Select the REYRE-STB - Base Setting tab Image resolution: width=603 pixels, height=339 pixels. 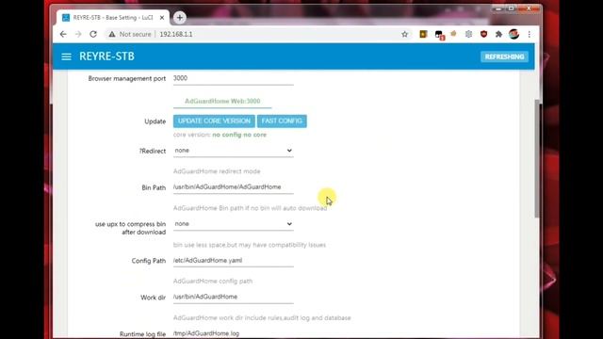click(x=113, y=18)
